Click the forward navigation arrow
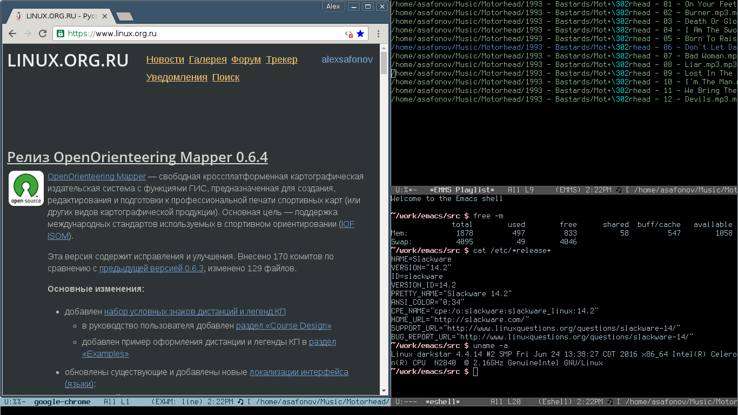Screen dimensions: 738x415 click(28, 34)
